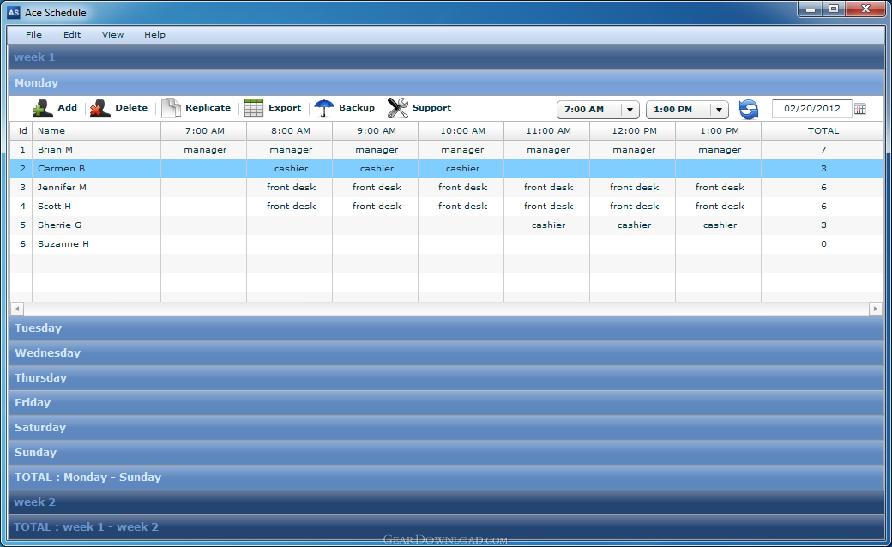
Task: Click the Export spreadsheet icon
Action: click(254, 107)
